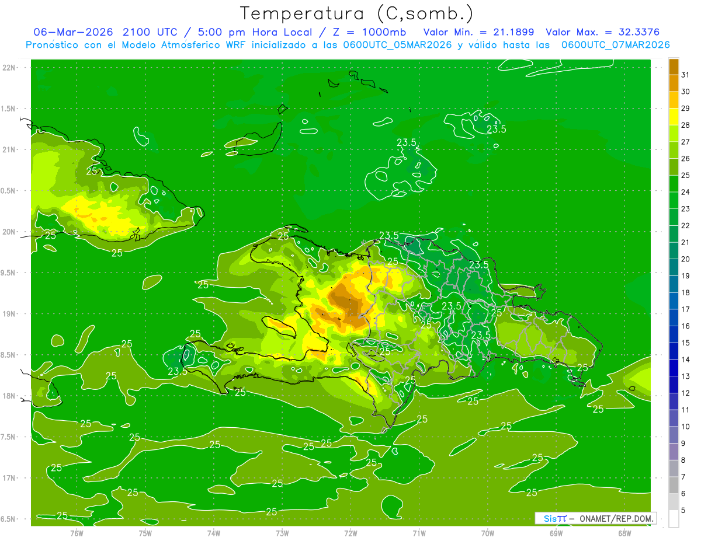Click the "74W" longitude axis label
Image resolution: width=701 pixels, height=541 pixels.
pyautogui.click(x=213, y=533)
